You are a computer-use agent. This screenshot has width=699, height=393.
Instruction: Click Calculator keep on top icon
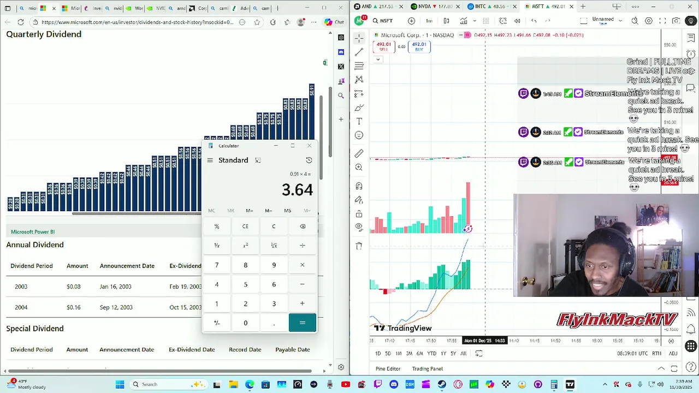(x=258, y=160)
